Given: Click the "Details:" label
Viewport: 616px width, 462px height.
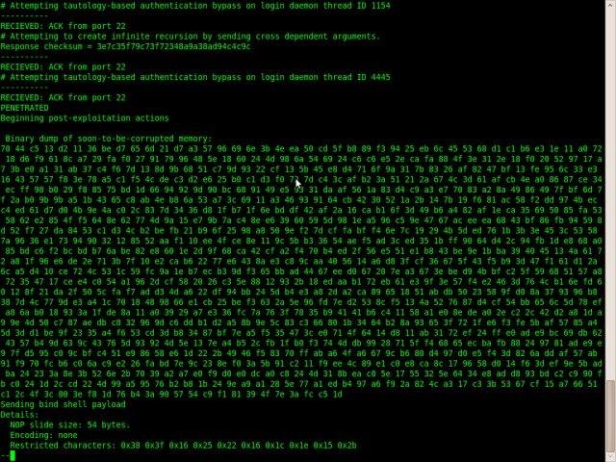Looking at the screenshot, I should tap(19, 415).
